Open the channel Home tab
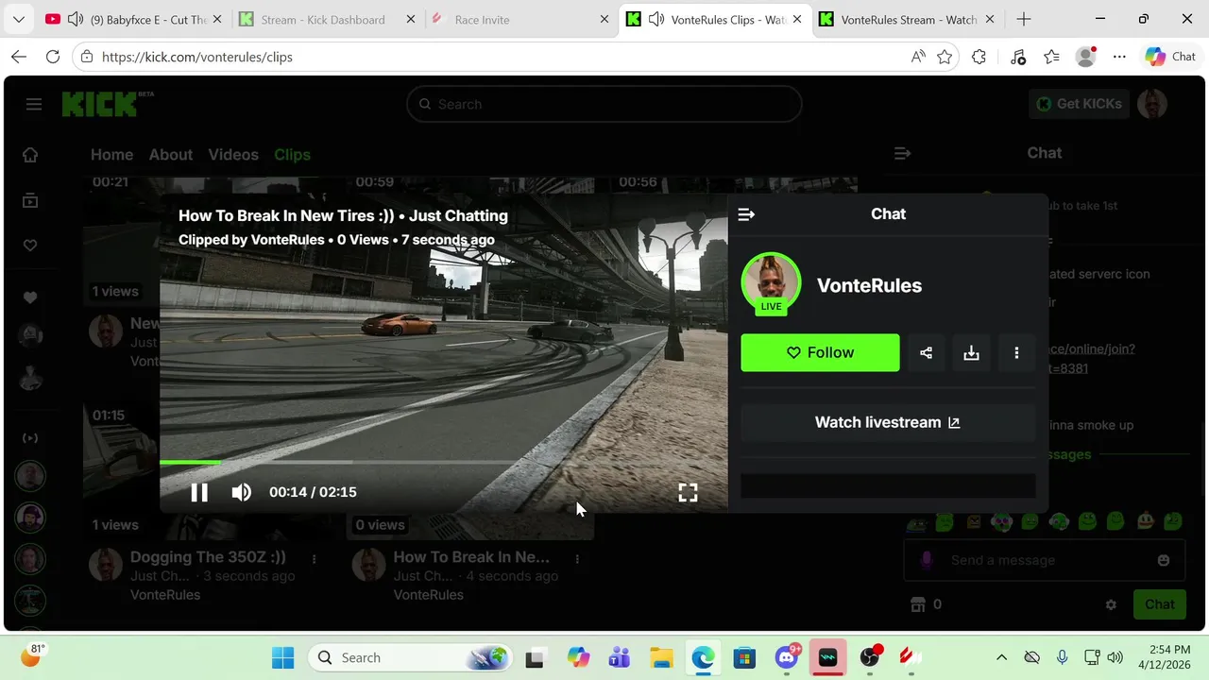 click(111, 155)
